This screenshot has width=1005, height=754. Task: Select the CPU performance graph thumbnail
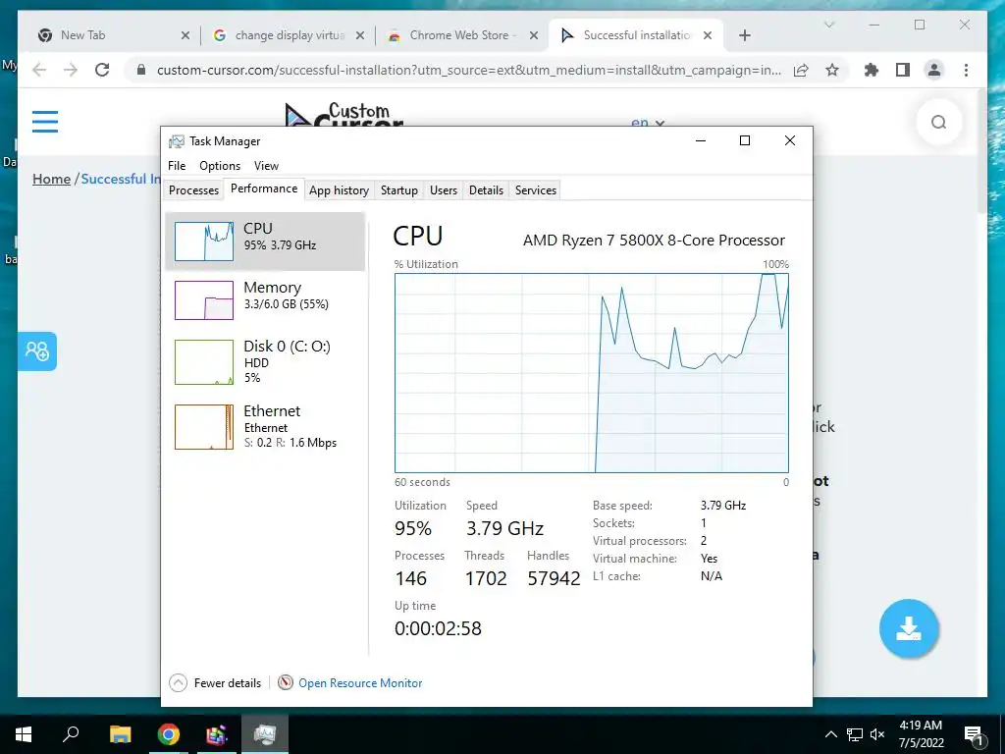click(204, 242)
